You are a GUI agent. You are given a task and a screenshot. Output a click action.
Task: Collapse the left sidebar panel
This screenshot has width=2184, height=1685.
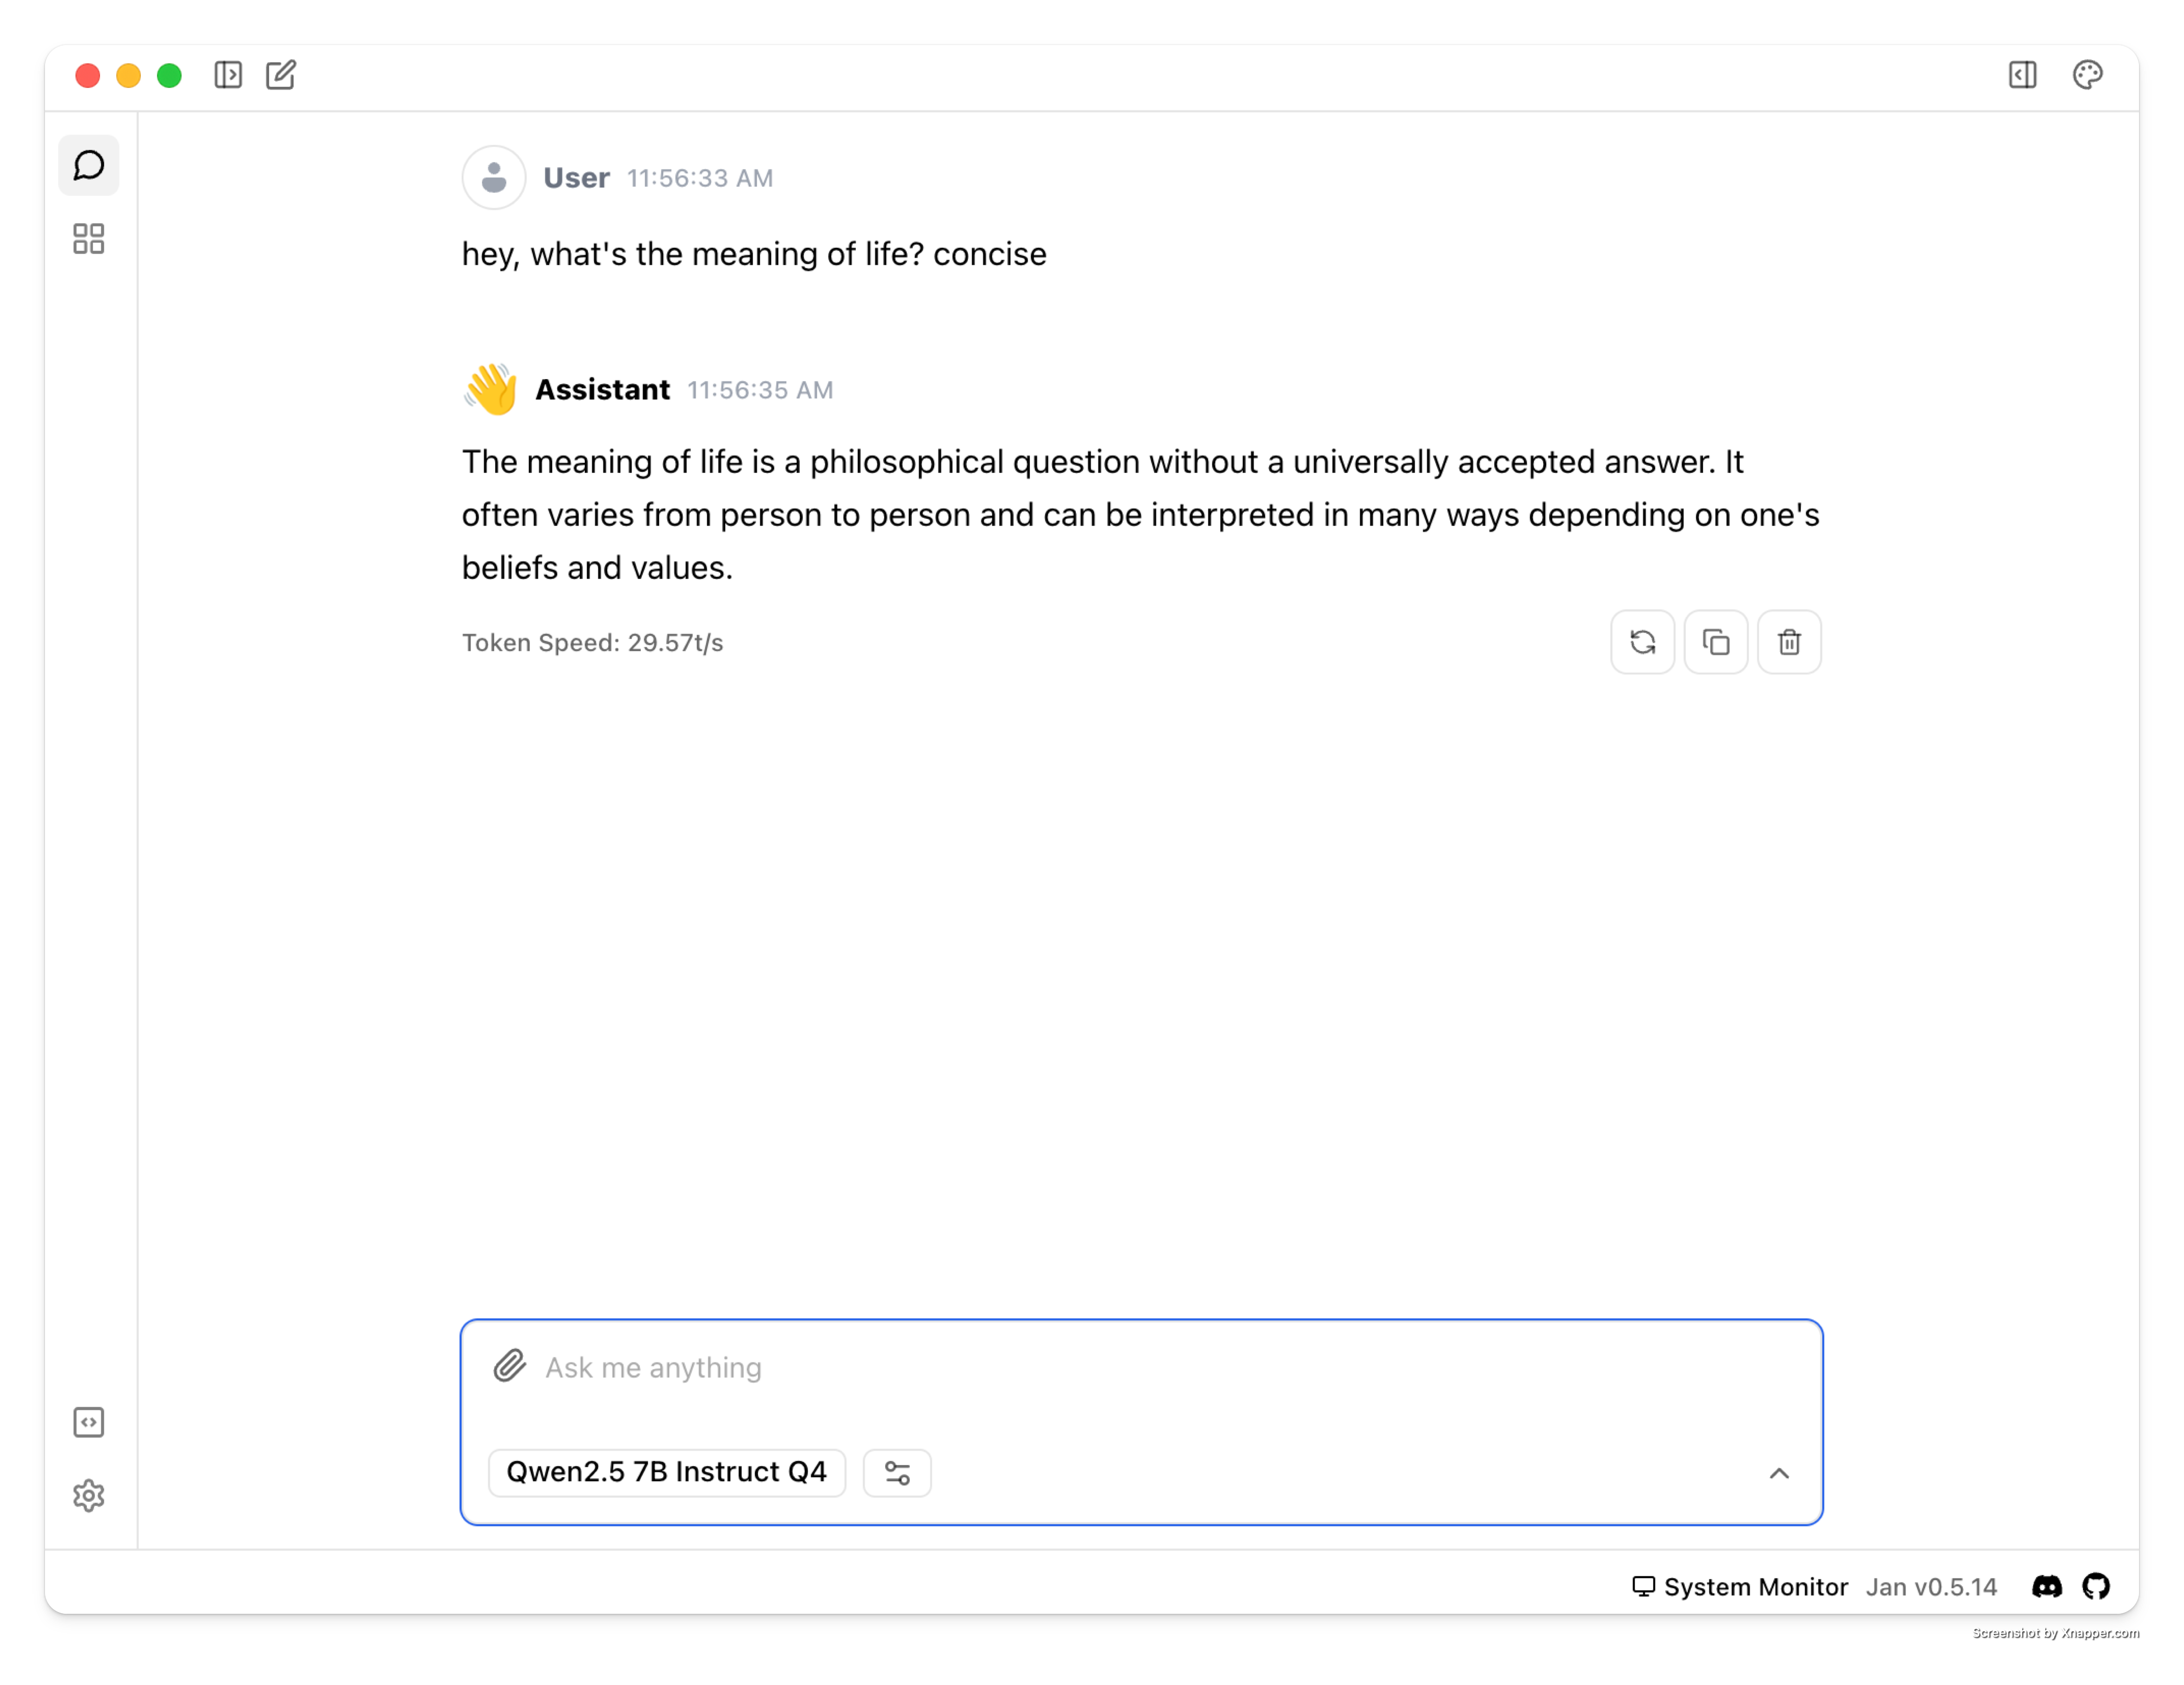coord(229,75)
